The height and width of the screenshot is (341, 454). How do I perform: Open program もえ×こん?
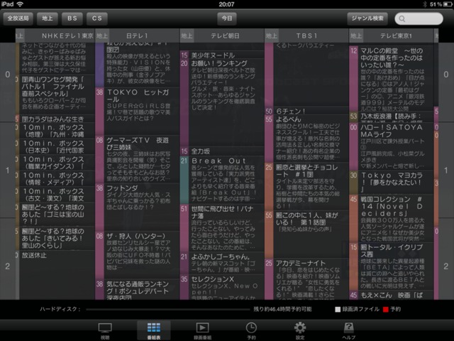pos(392,296)
